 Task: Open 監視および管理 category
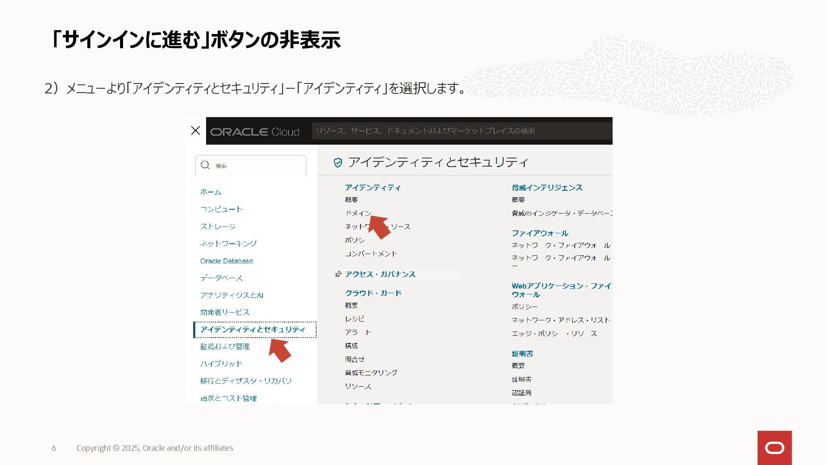225,347
